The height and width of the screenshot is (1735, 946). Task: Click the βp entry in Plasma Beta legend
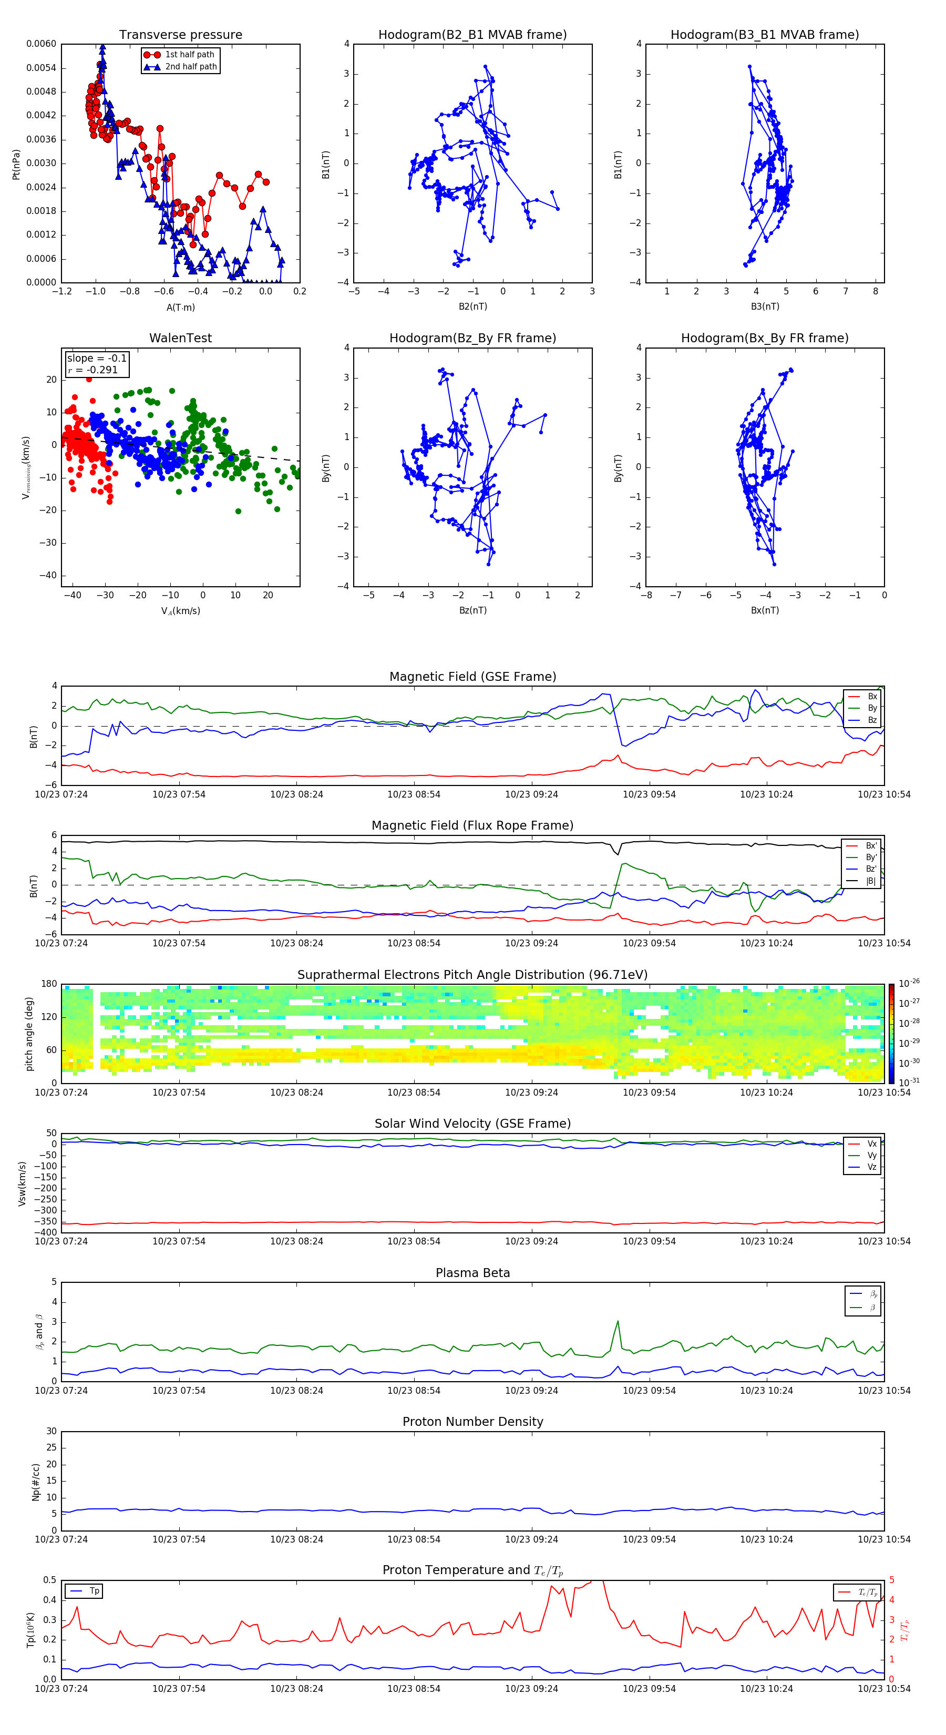(x=863, y=1294)
